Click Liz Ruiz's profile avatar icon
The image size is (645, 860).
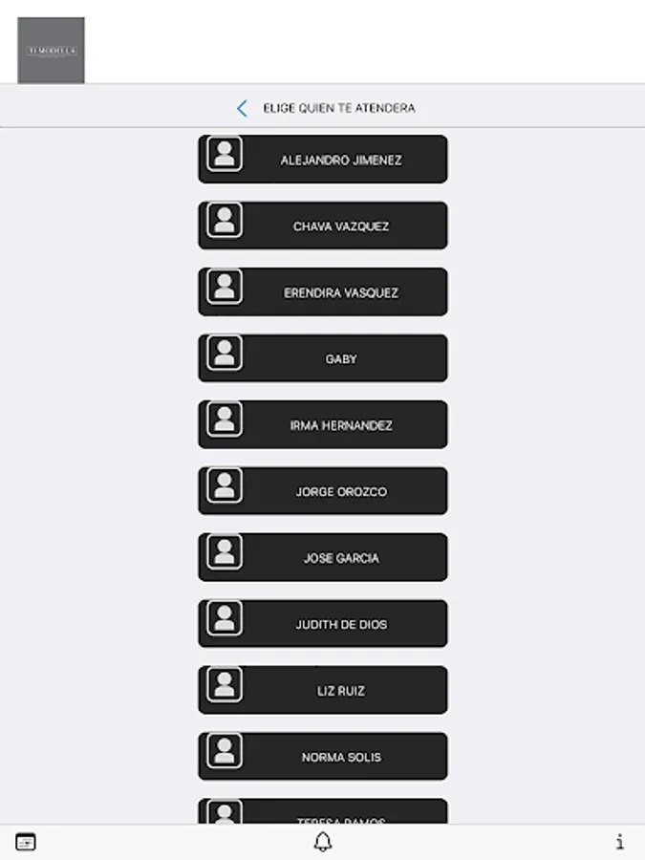pyautogui.click(x=225, y=684)
